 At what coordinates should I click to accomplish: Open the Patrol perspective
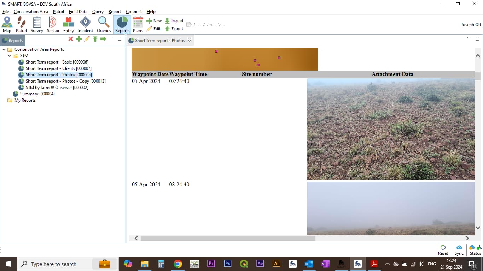point(21,25)
